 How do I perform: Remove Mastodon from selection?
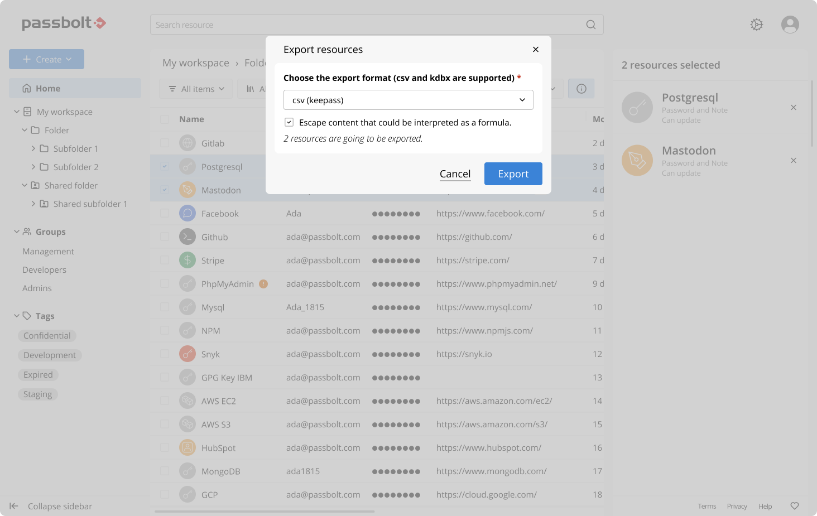point(794,161)
